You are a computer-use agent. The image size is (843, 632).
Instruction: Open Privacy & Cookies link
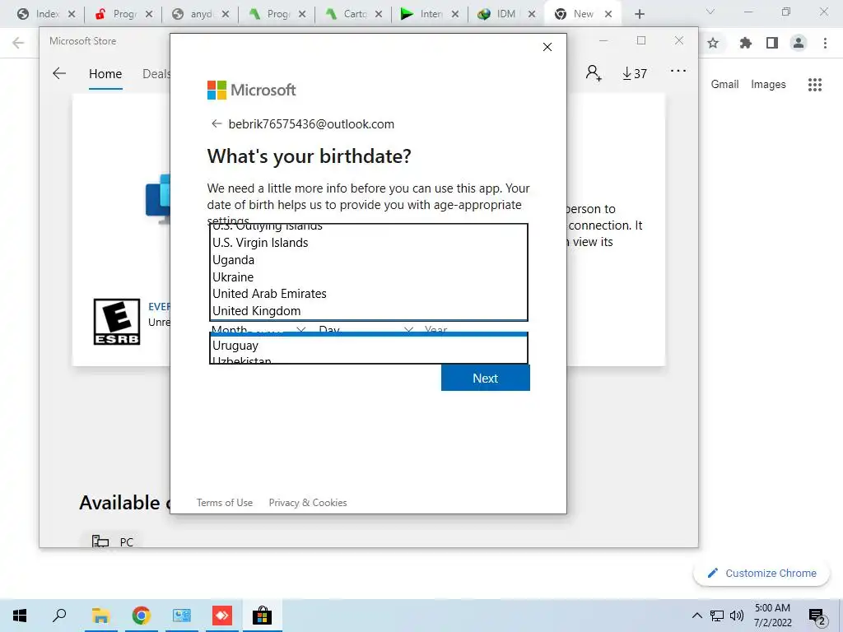click(308, 503)
